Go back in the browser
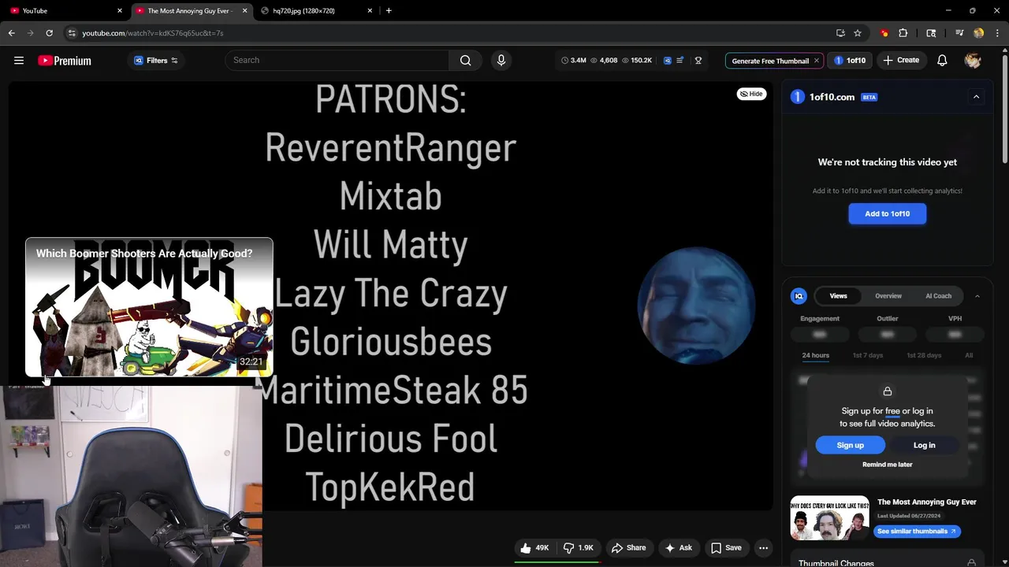Viewport: 1009px width, 567px height. click(11, 33)
